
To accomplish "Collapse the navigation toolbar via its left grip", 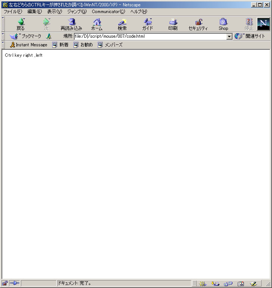I will (x=3, y=24).
